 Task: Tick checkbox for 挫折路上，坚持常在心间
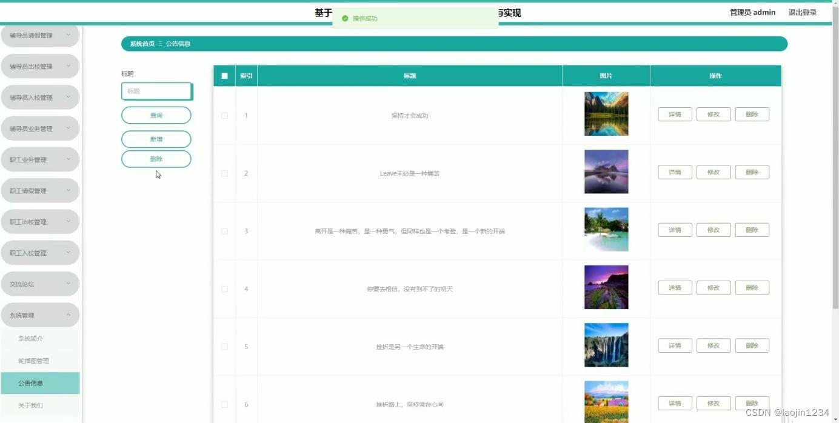pyautogui.click(x=224, y=404)
